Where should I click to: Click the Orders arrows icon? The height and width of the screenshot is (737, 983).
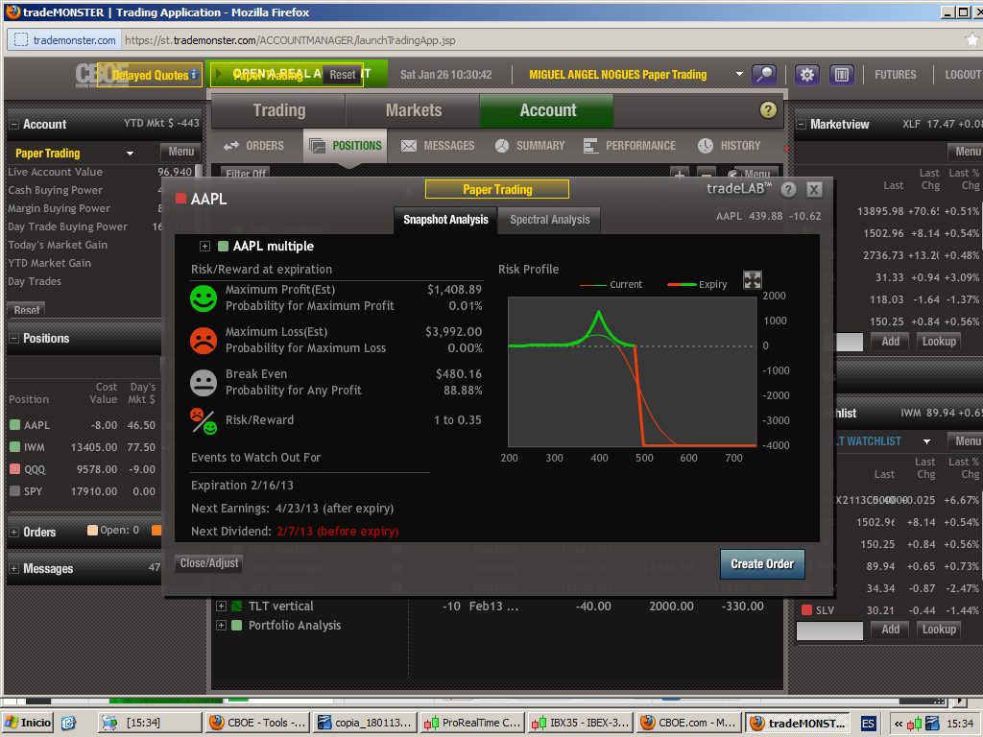231,146
